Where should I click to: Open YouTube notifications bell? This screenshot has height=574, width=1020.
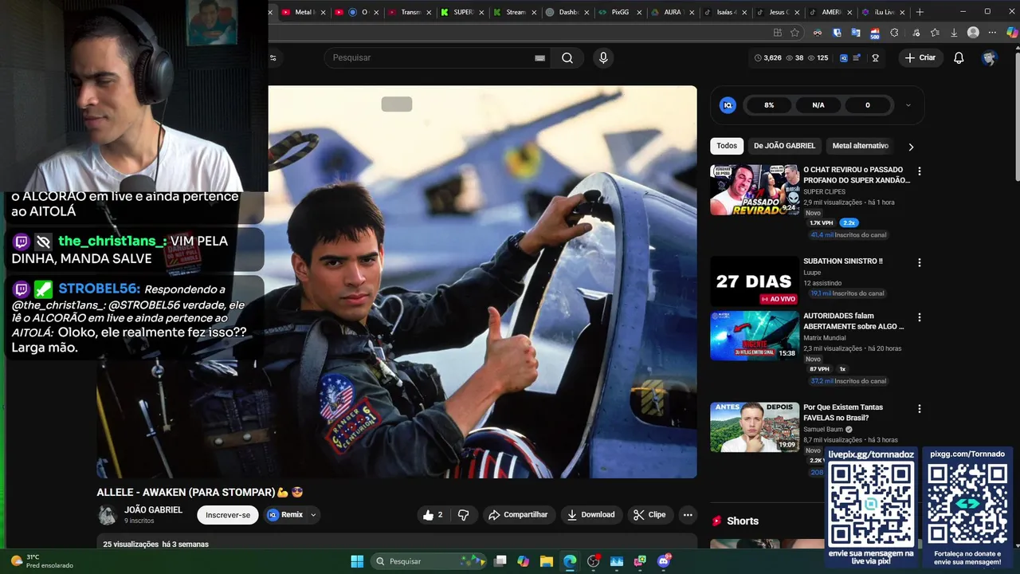959,57
